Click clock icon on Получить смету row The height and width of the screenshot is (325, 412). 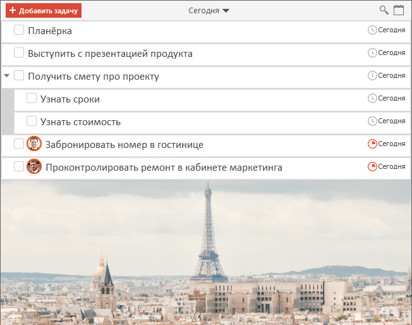tap(372, 75)
